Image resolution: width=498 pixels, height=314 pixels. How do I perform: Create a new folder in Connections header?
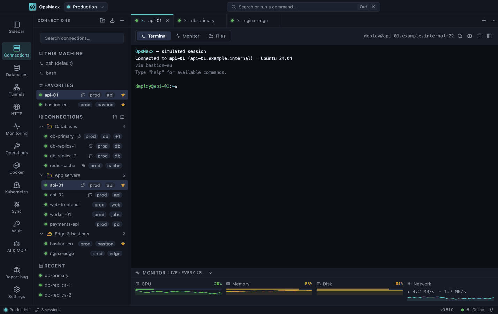coord(103,21)
